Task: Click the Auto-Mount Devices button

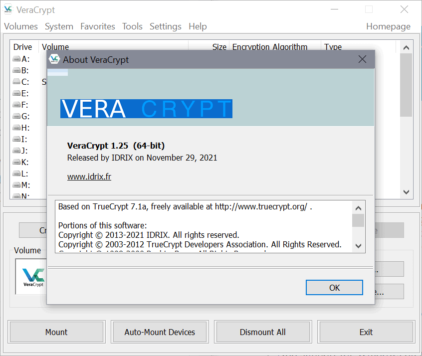Action: 160,332
